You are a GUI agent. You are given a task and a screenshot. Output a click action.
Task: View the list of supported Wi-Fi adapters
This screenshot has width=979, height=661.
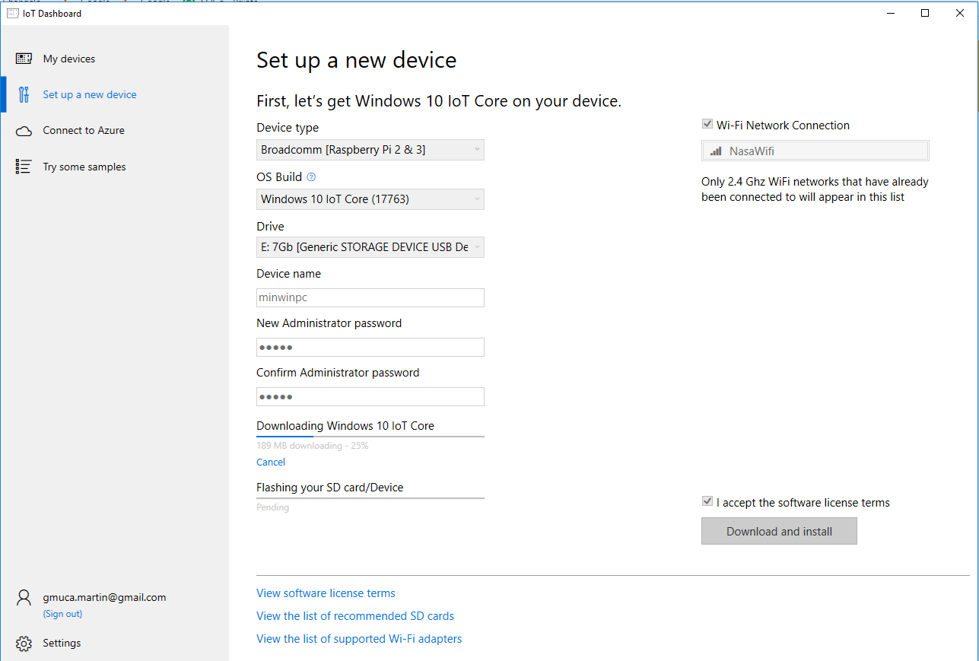point(359,639)
